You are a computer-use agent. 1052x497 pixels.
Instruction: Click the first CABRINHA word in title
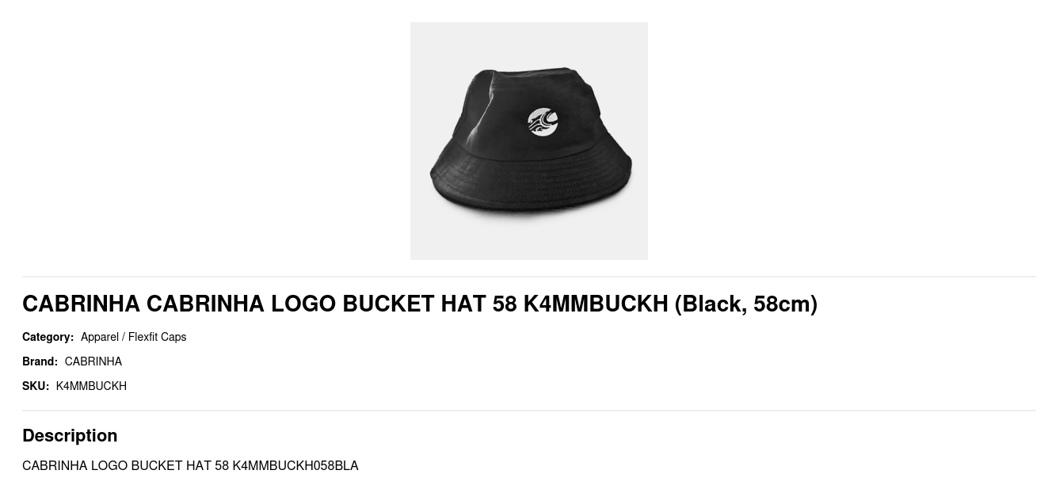[x=81, y=304]
